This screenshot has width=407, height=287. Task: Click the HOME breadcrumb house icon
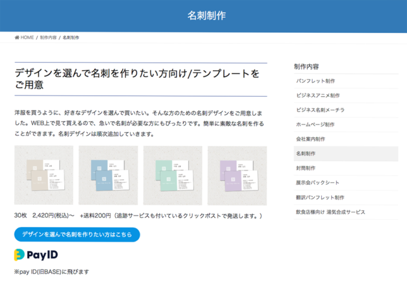coord(17,38)
